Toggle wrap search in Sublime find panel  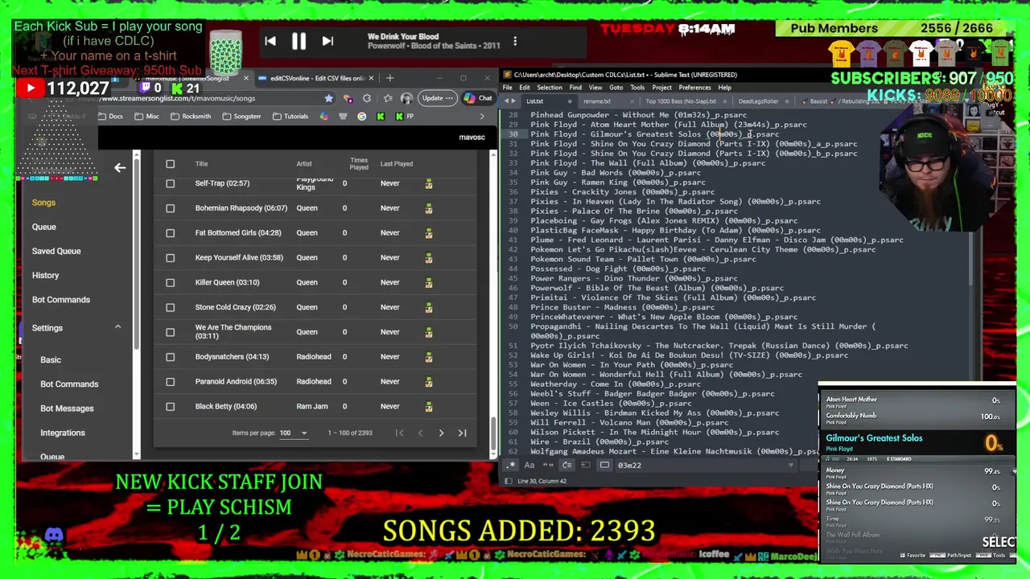[x=566, y=465]
